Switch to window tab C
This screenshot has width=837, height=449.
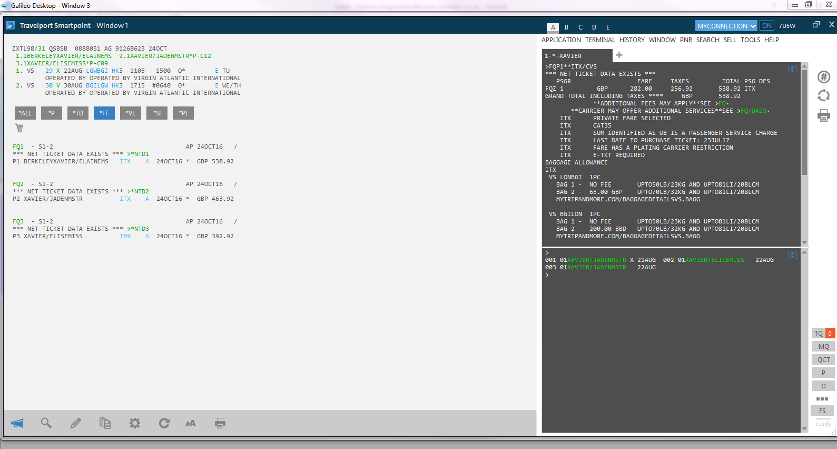[580, 27]
